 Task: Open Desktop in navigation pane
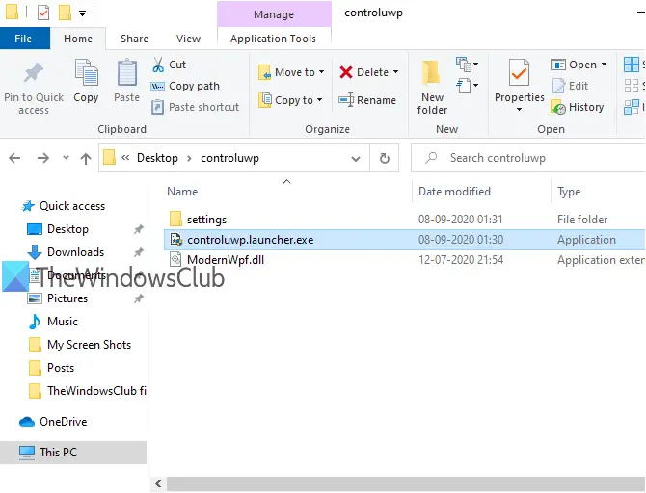tap(58, 229)
